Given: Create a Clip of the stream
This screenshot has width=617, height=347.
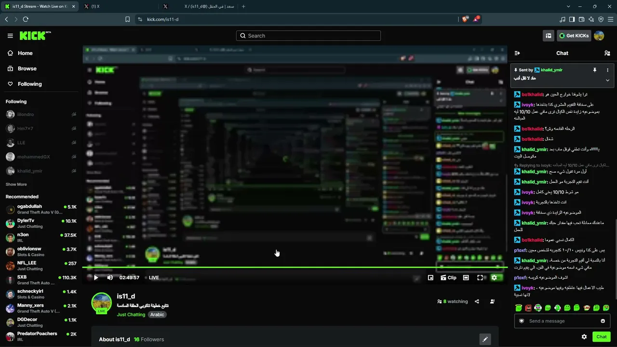Looking at the screenshot, I should tap(448, 278).
